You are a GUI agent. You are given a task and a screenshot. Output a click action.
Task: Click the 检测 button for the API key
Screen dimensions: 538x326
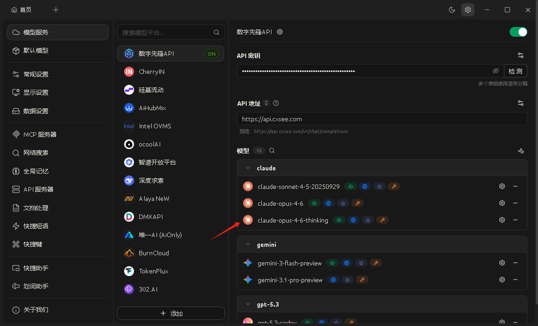tap(515, 71)
